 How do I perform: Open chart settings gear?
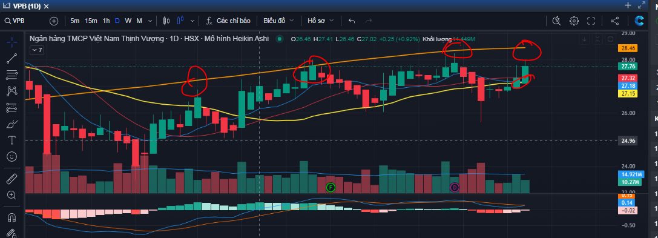click(574, 21)
